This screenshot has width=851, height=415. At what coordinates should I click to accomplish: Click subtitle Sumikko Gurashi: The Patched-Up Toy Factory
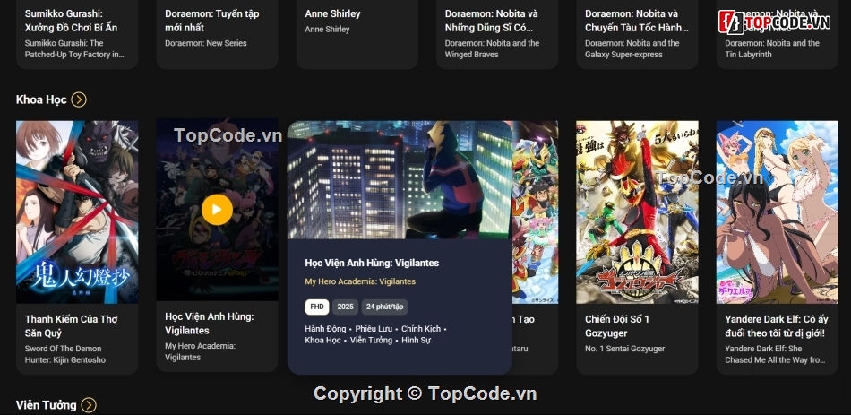coord(74,49)
